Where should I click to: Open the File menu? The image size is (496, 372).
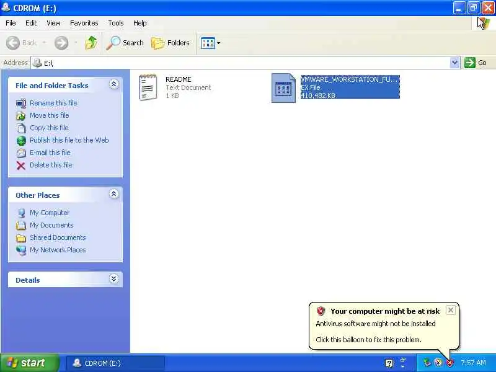[11, 23]
